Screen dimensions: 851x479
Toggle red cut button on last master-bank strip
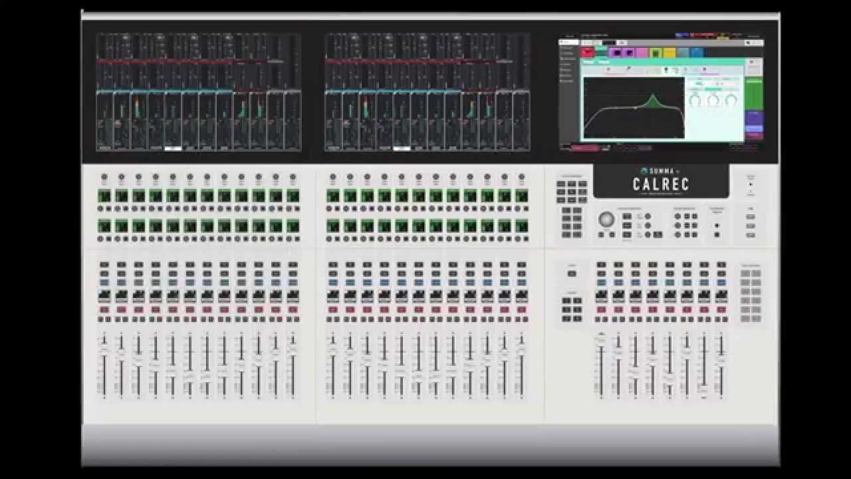click(721, 310)
